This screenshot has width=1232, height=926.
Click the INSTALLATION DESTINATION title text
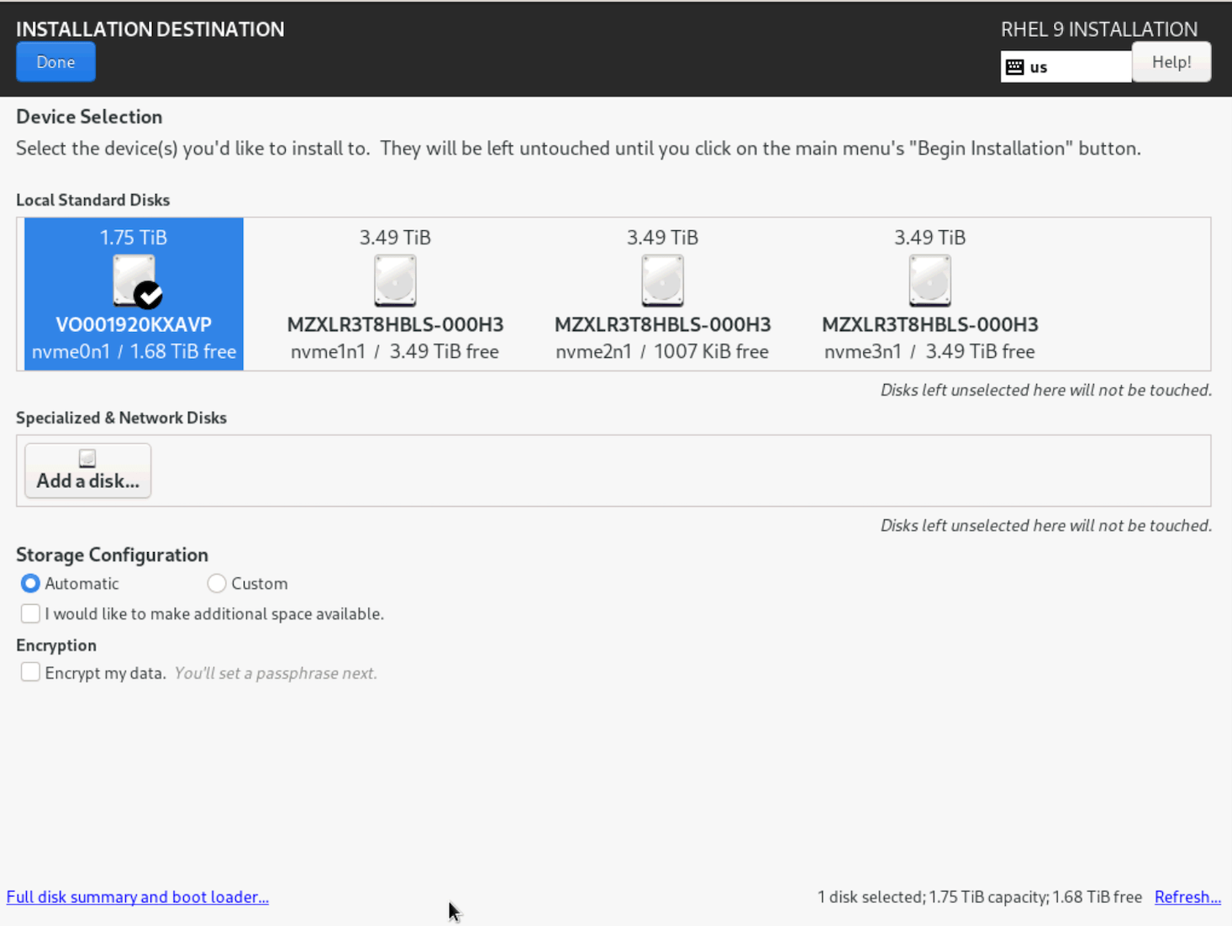click(150, 29)
